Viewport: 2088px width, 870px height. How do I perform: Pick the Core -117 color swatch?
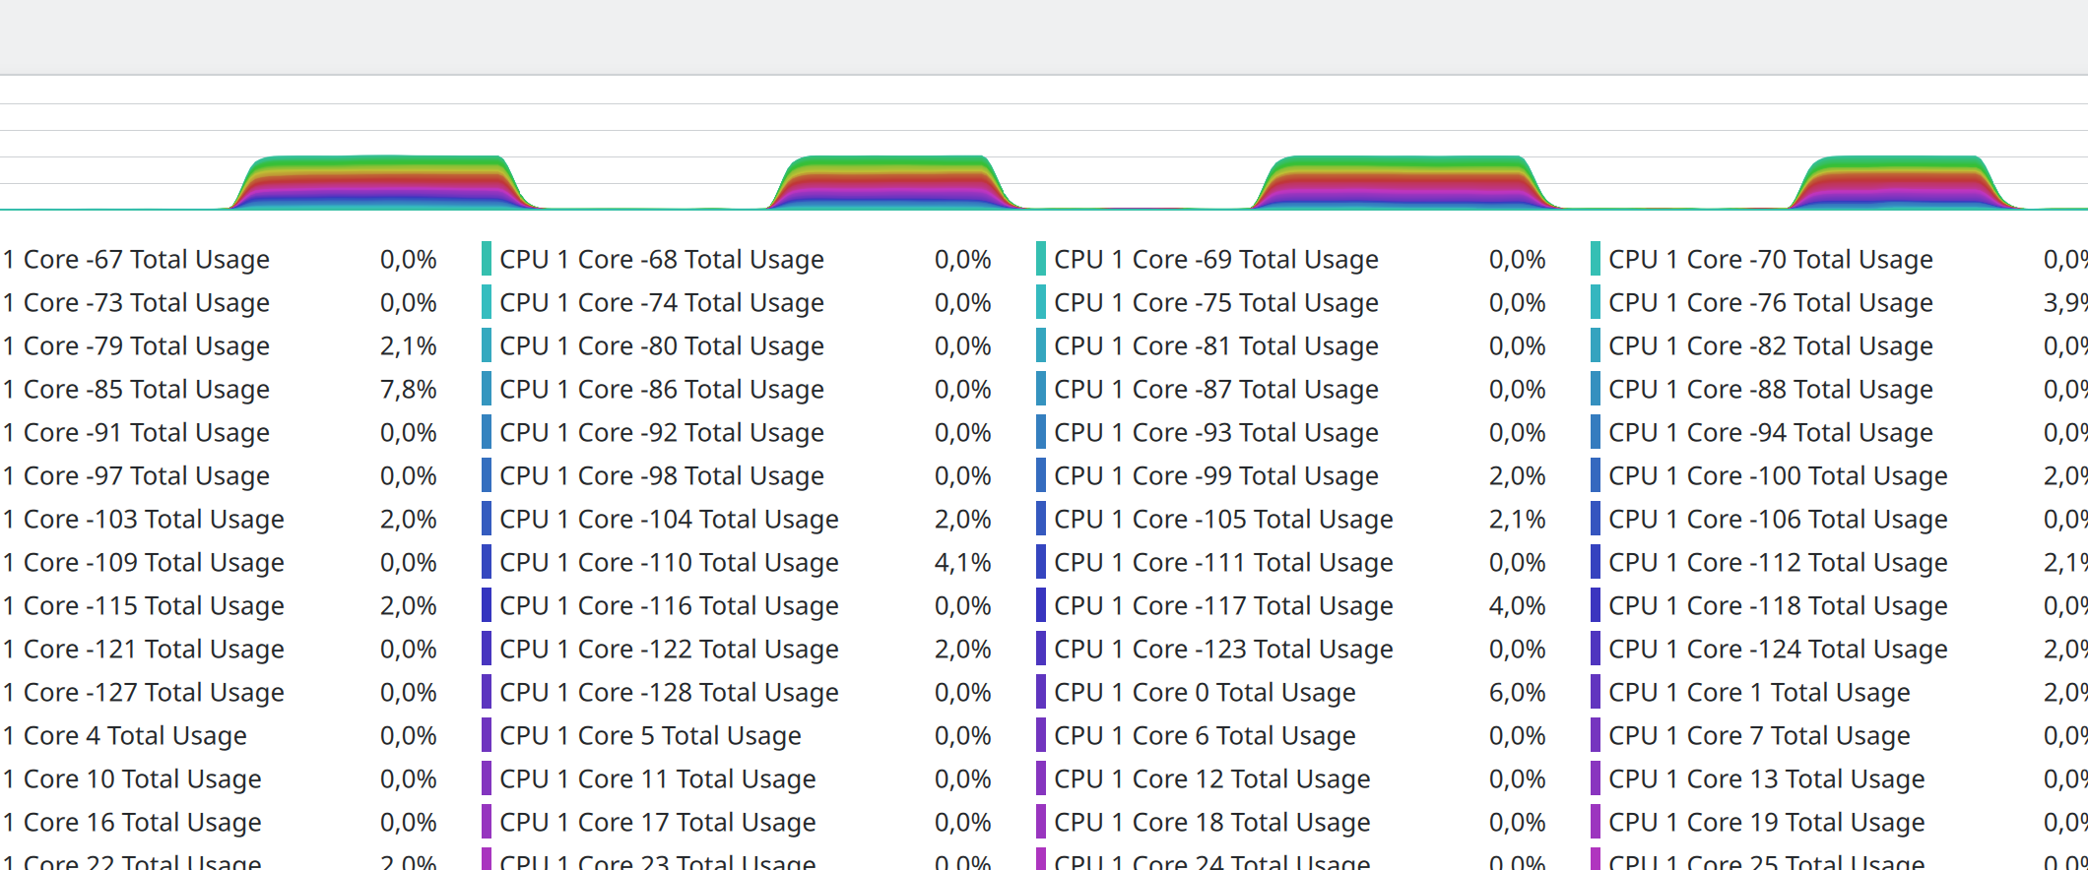[x=1041, y=605]
